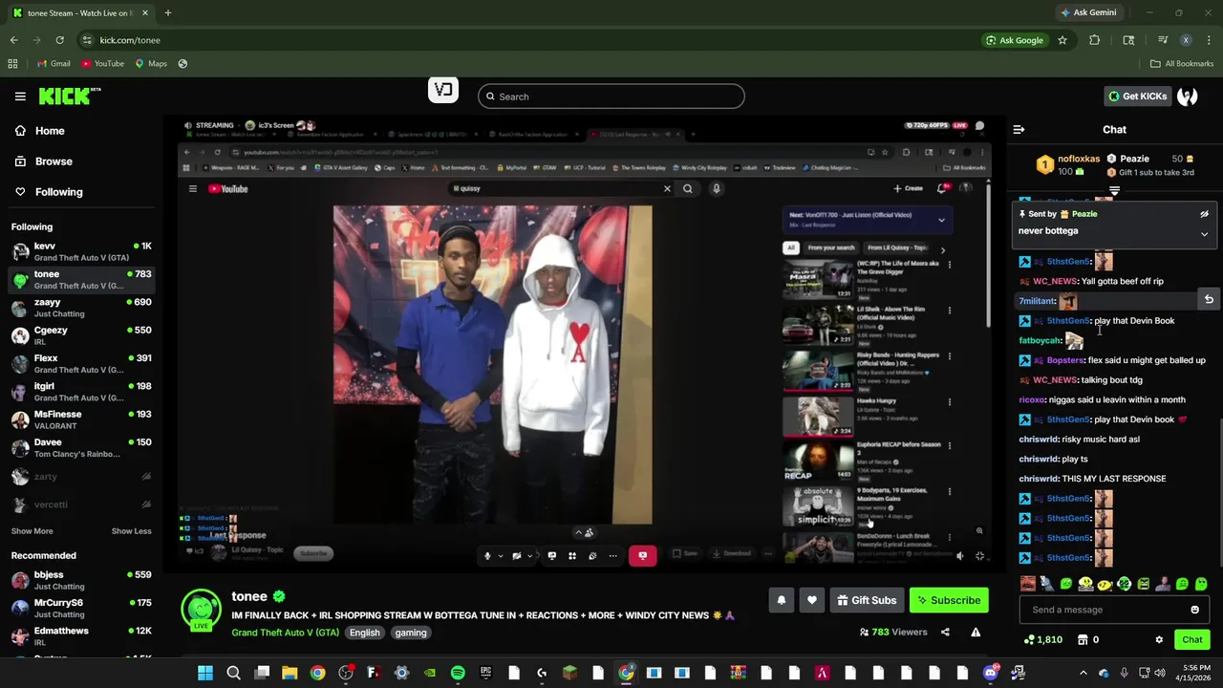Image resolution: width=1223 pixels, height=688 pixels.
Task: Expand the pinned message chevron
Action: (1204, 234)
